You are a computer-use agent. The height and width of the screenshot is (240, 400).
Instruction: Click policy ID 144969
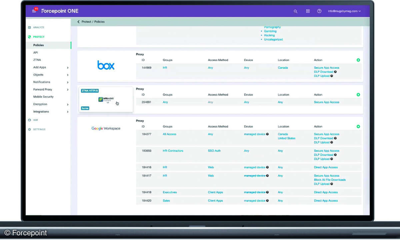tap(146, 68)
